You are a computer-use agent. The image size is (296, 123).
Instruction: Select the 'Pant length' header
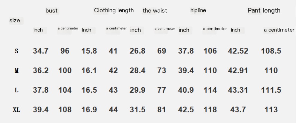click(264, 10)
